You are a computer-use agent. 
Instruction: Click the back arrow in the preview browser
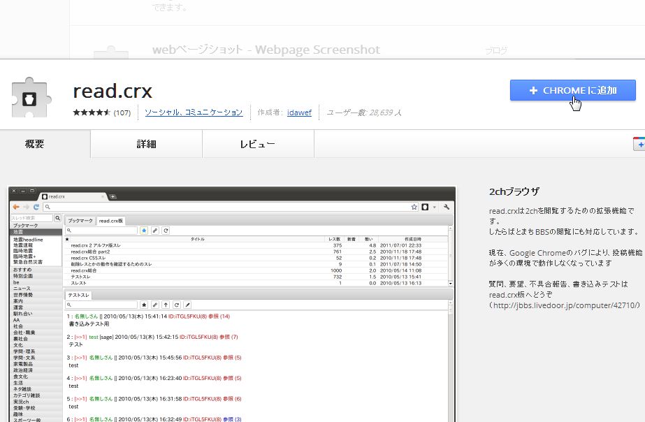click(x=16, y=207)
